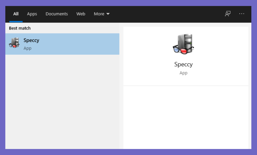Click the small Speccy icon in results list
The height and width of the screenshot is (155, 257).
point(14,43)
